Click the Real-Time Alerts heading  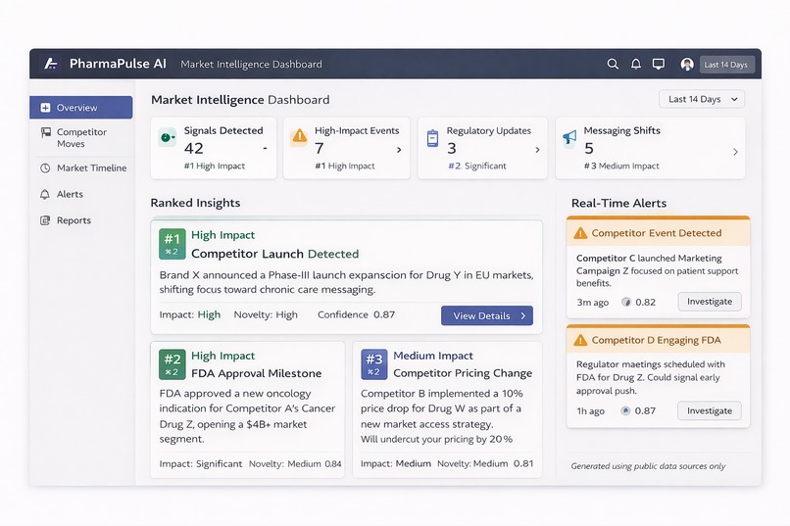(x=618, y=204)
